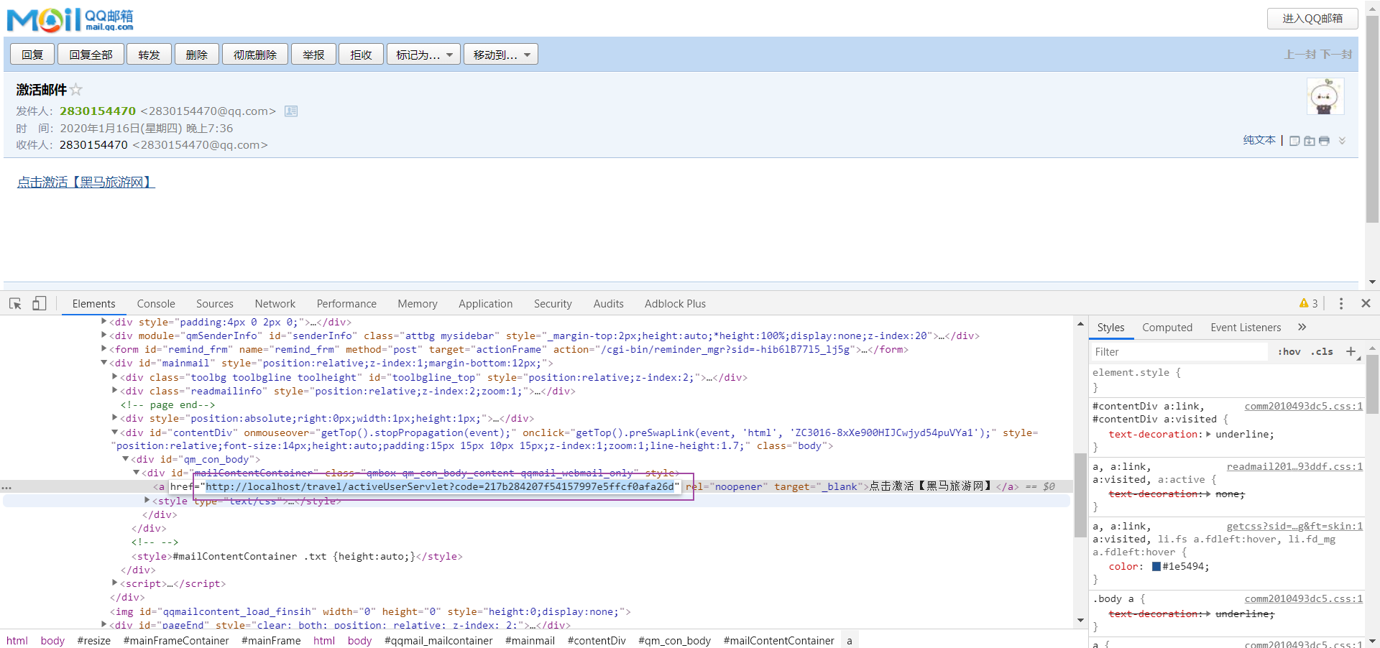Click the save-to-folder icon beside print

click(1310, 141)
